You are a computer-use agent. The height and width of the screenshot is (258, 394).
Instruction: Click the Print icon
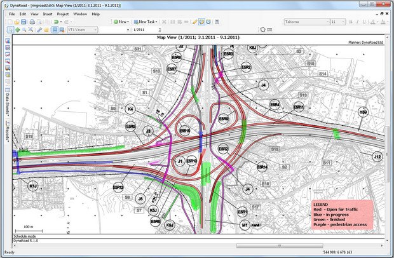point(32,22)
